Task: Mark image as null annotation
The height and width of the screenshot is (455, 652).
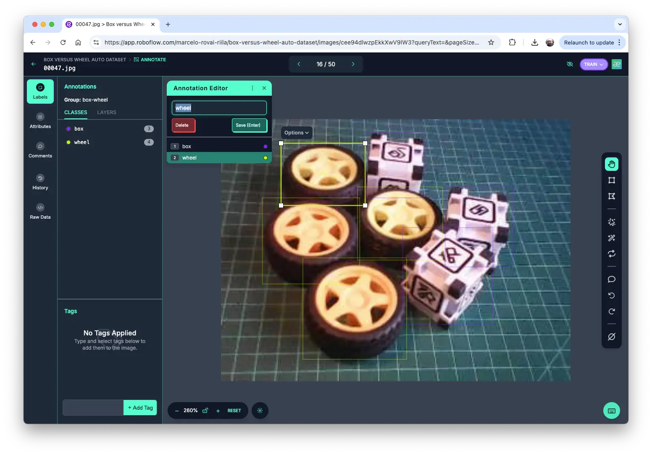Action: pyautogui.click(x=611, y=337)
